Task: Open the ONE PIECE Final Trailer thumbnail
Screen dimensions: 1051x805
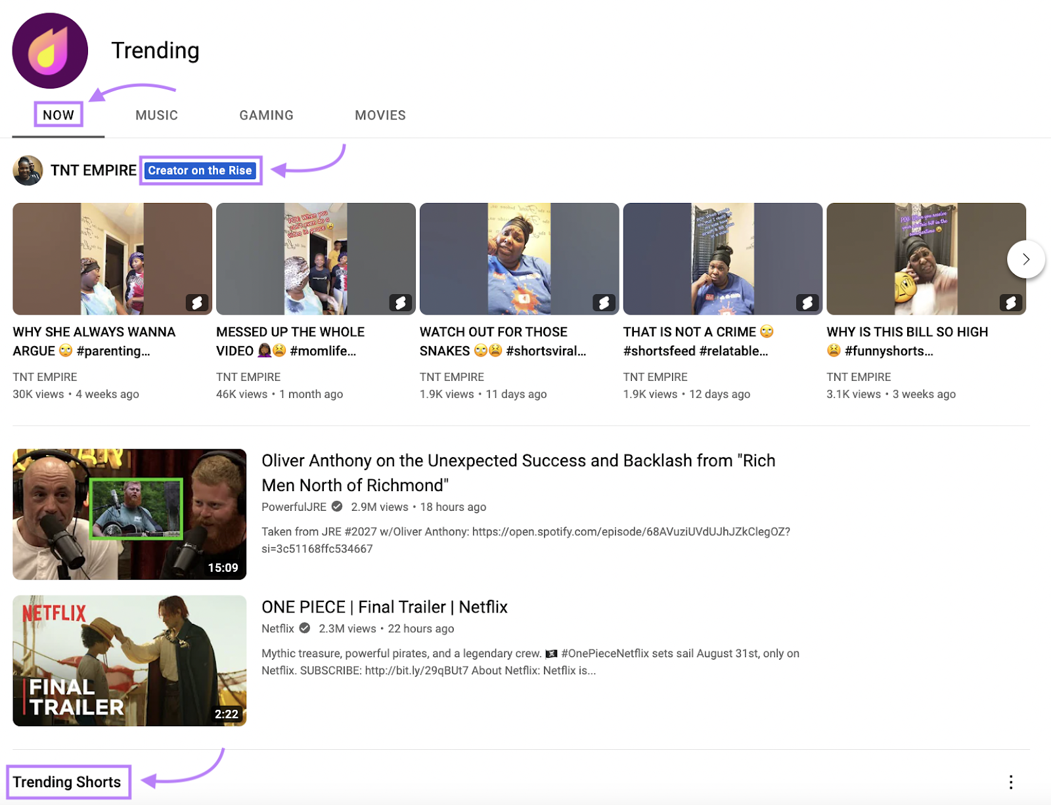Action: [x=129, y=661]
